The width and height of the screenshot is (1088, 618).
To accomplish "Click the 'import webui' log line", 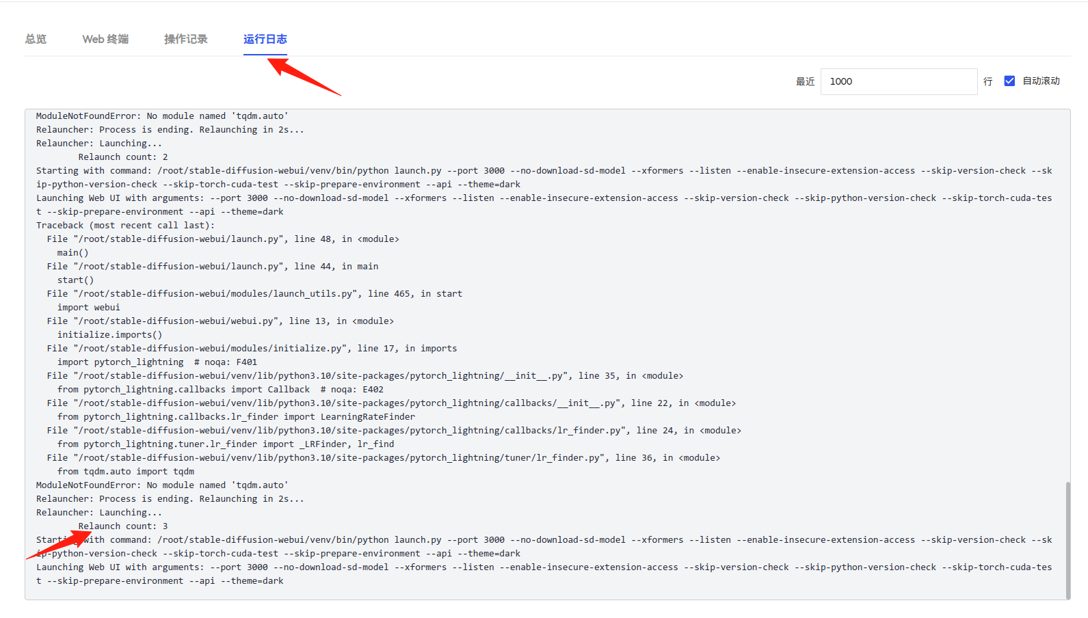I will [89, 307].
